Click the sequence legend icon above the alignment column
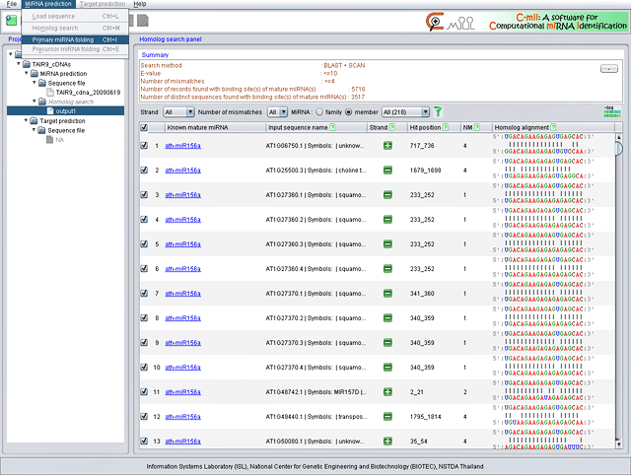631x475 pixels. coord(611,112)
